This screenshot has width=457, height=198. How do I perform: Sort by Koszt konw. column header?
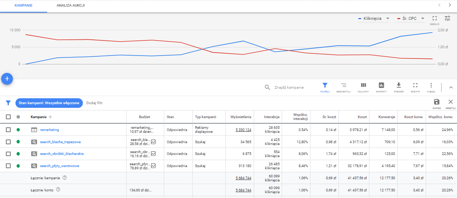coord(413,117)
